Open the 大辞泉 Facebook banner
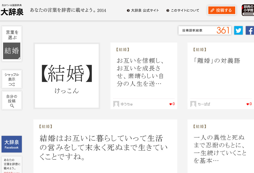This screenshot has height=173, width=254. tap(12, 144)
